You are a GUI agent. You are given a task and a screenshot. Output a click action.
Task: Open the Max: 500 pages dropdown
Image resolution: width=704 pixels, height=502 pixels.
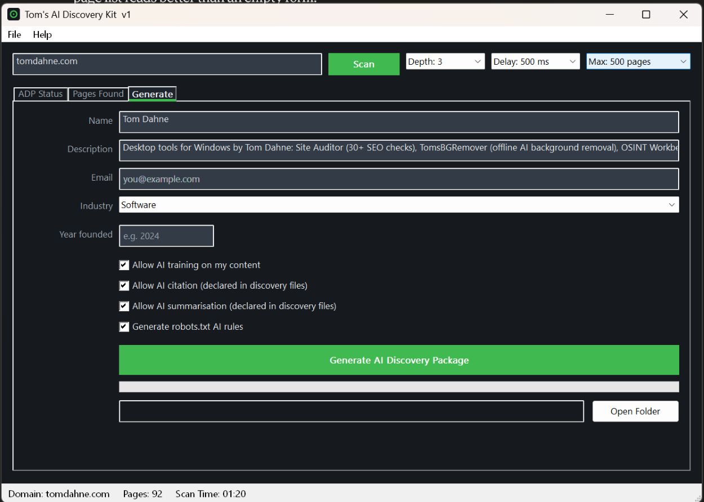tap(638, 62)
